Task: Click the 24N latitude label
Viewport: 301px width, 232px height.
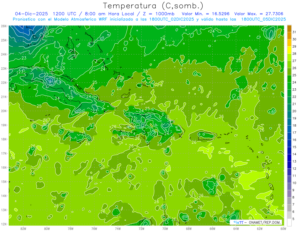Action: pos(4,54)
